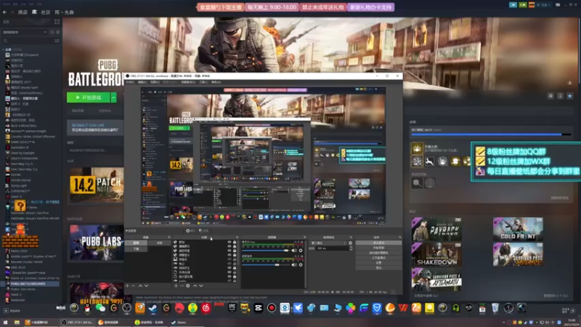
Task: Open the 社区 tab in Steam
Action: 46,12
